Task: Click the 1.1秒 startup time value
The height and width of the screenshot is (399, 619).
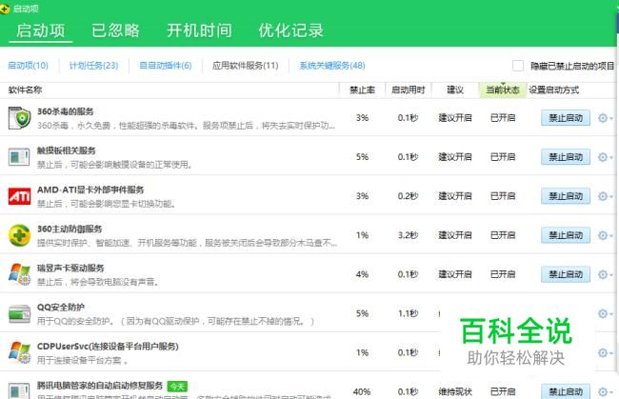Action: [408, 313]
